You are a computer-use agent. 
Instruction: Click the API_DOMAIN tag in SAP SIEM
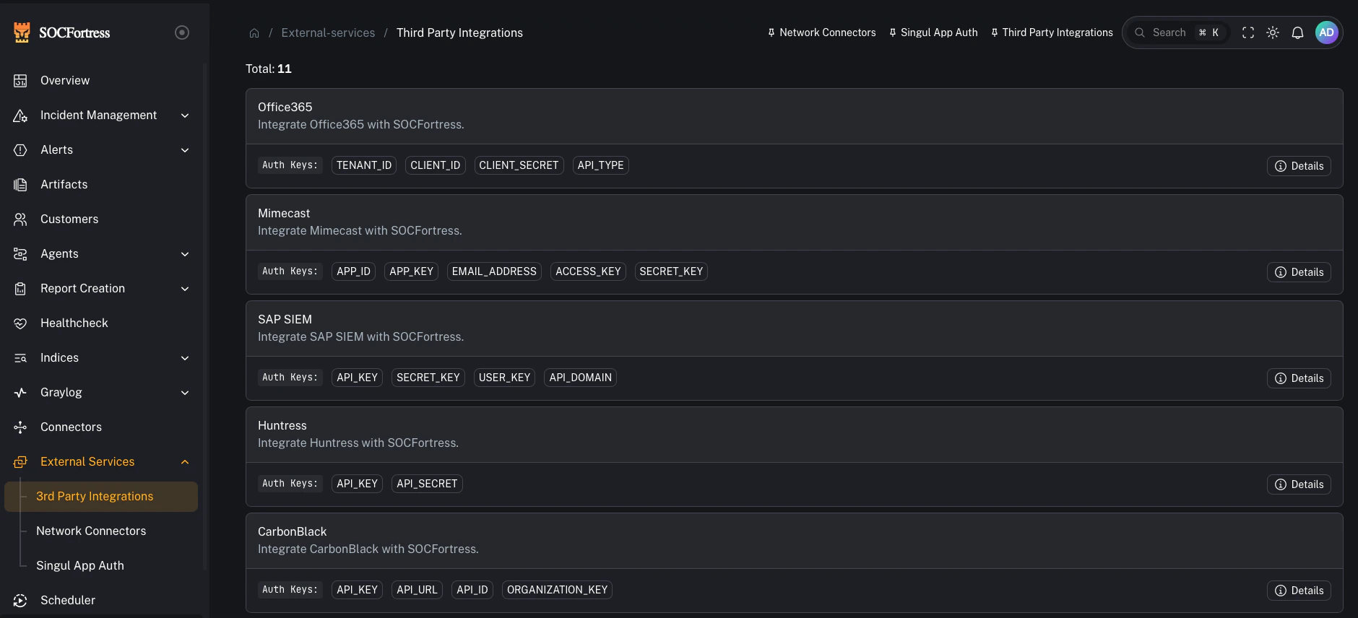point(580,378)
